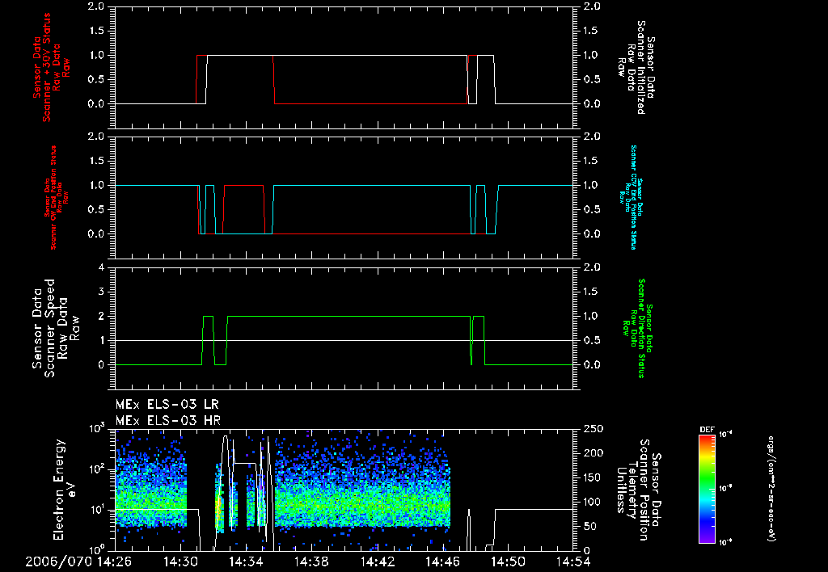Click the 10^-6 color bar bottom label
The width and height of the screenshot is (828, 572).
pyautogui.click(x=725, y=542)
